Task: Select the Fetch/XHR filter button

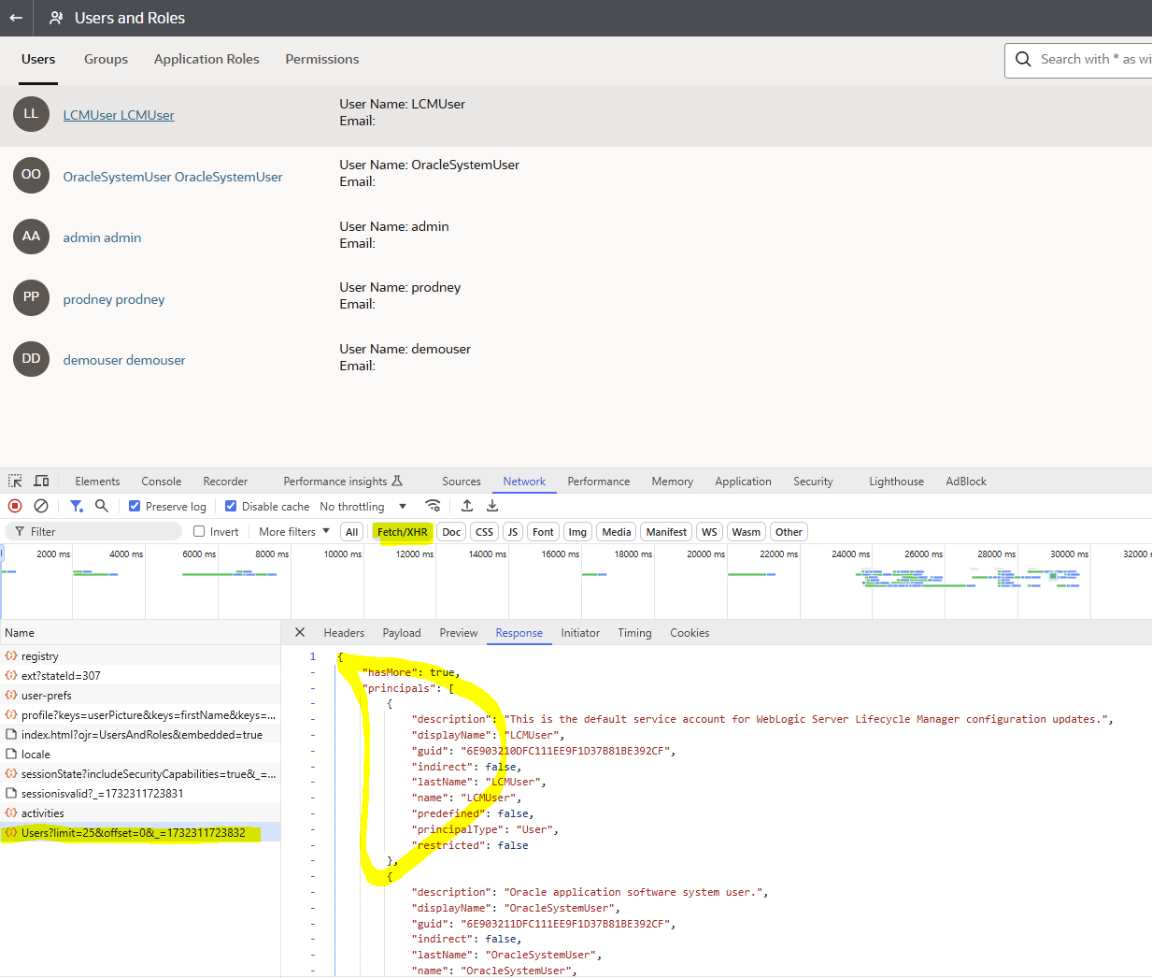Action: point(402,532)
